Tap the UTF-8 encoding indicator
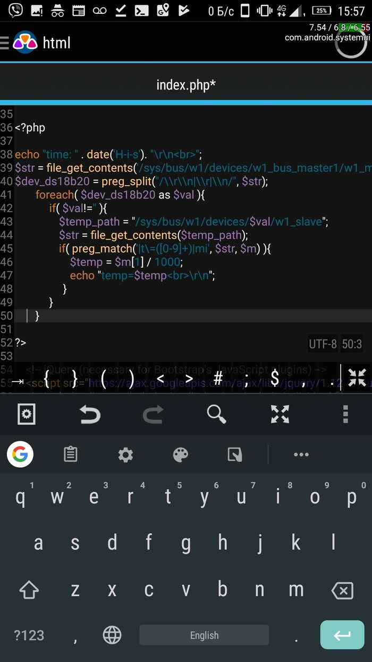Screen dimensions: 372x662 click(323, 344)
